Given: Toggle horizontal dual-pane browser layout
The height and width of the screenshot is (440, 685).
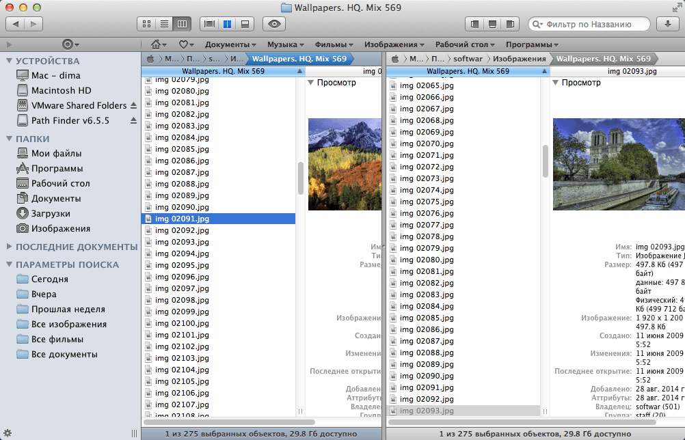Looking at the screenshot, I should click(x=245, y=24).
